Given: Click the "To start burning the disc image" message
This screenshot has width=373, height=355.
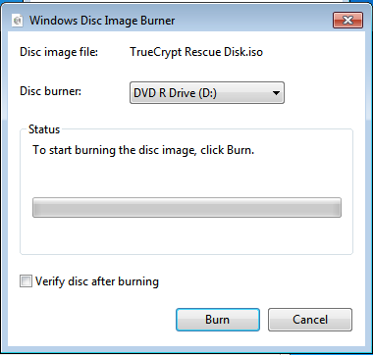Looking at the screenshot, I should 143,150.
